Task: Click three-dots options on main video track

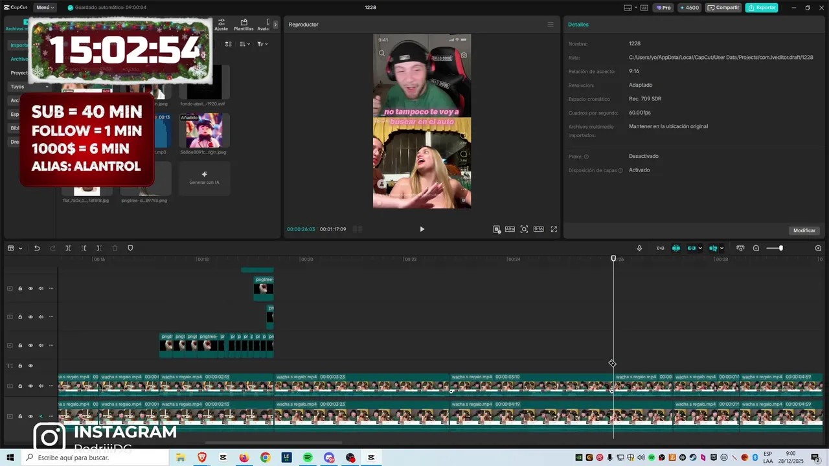Action: 51,416
